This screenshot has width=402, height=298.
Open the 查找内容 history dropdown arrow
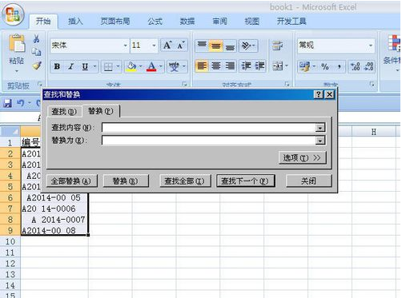[x=320, y=128]
